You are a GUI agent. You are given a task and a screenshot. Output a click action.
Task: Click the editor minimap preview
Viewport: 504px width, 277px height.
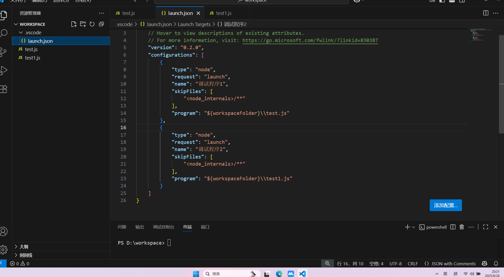pos(481,35)
